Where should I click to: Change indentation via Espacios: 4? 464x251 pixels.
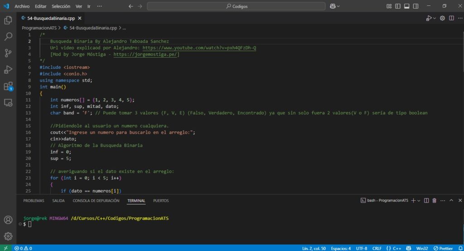[x=341, y=248]
